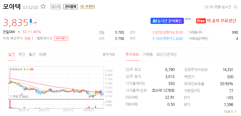Click the 시가 value 3,790
This screenshot has width=241, height=116.
point(119,39)
